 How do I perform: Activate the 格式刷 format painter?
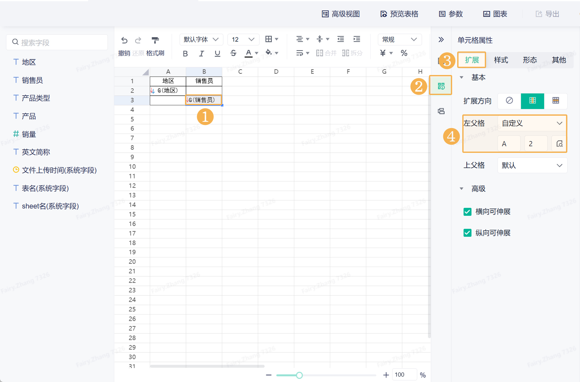pyautogui.click(x=155, y=40)
